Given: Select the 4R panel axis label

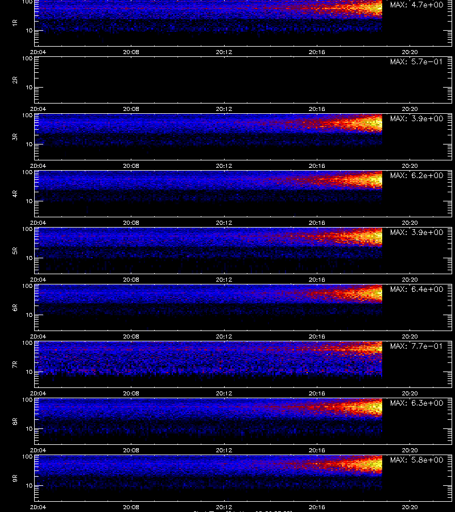Looking at the screenshot, I should (x=15, y=193).
